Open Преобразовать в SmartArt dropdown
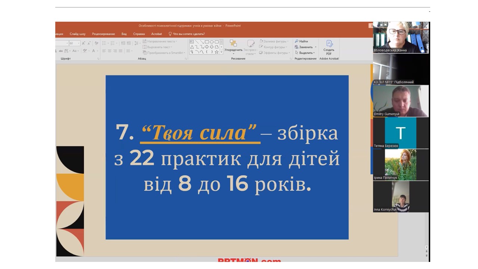 point(164,53)
